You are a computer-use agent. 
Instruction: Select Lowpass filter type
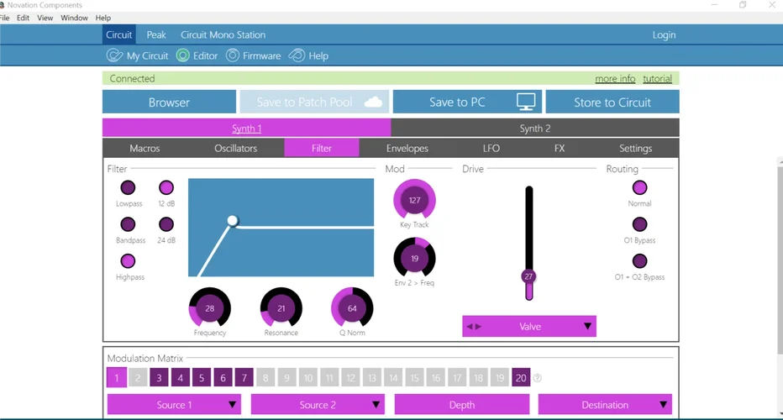128,188
